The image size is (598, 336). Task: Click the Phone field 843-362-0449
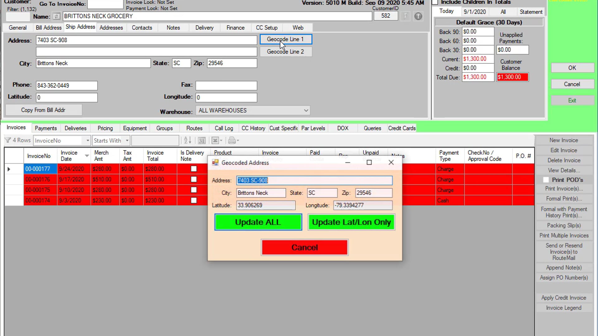(67, 86)
